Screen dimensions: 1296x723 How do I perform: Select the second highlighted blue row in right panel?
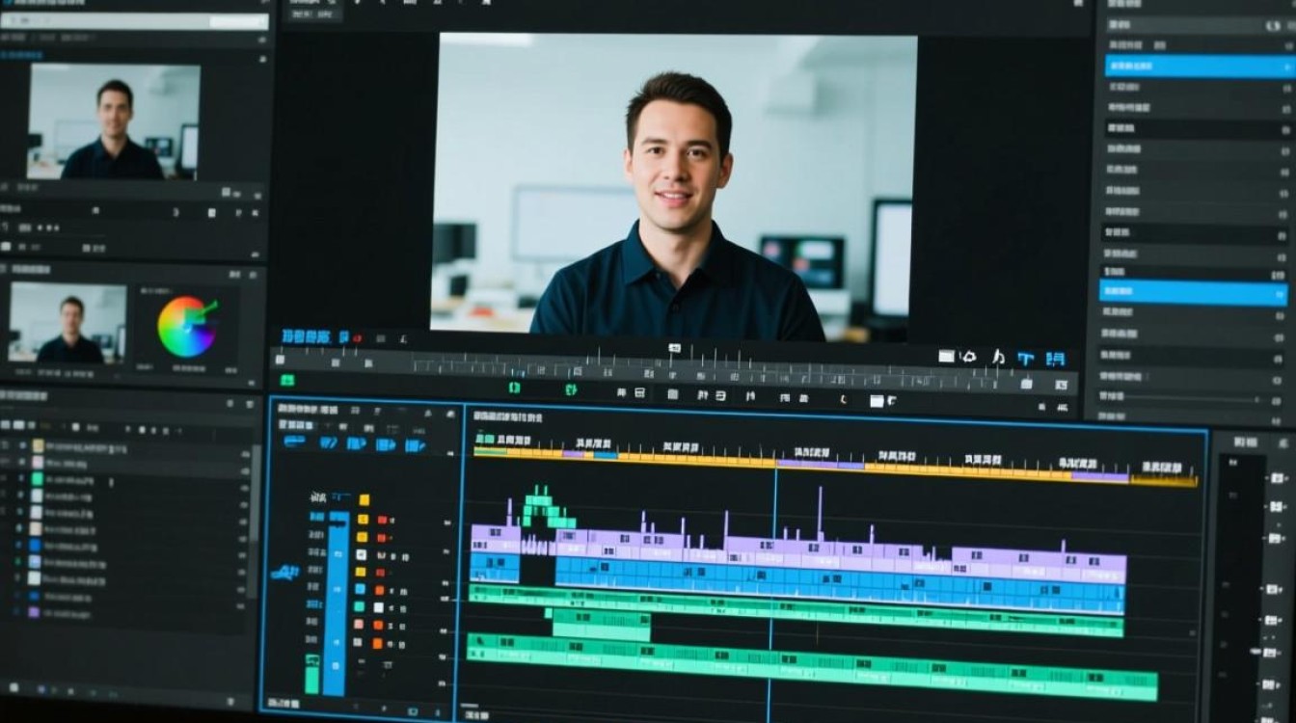coord(1194,292)
